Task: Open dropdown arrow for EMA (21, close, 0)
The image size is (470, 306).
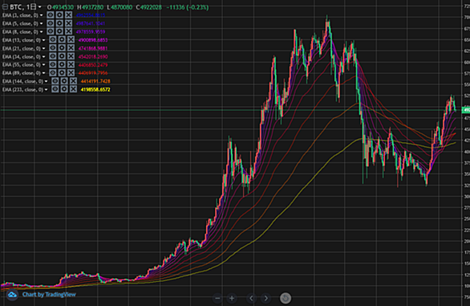Action: click(44, 48)
